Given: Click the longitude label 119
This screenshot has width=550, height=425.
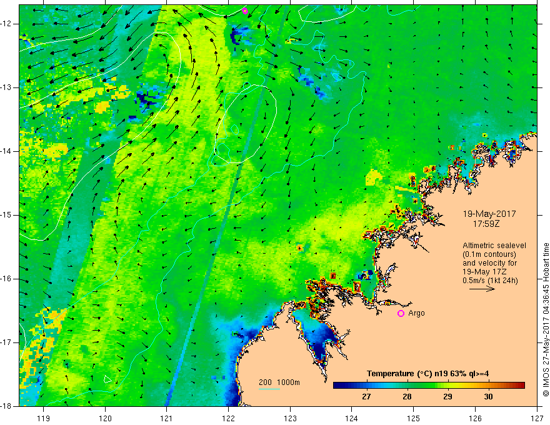Looking at the screenshot, I should pos(44,418).
